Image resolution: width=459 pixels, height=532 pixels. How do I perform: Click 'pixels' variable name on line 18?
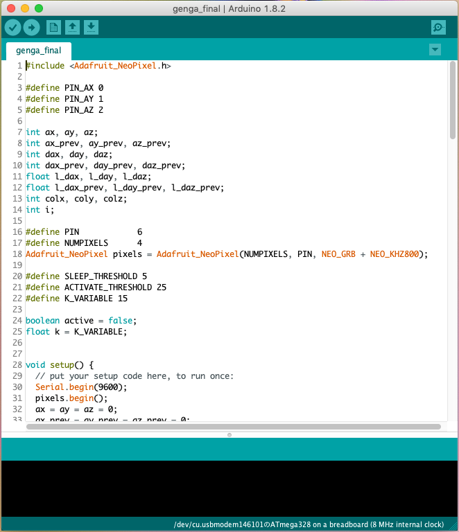(128, 254)
